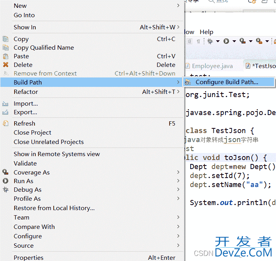Select Import... menu entry
This screenshot has width=276, height=261.
pos(92,104)
